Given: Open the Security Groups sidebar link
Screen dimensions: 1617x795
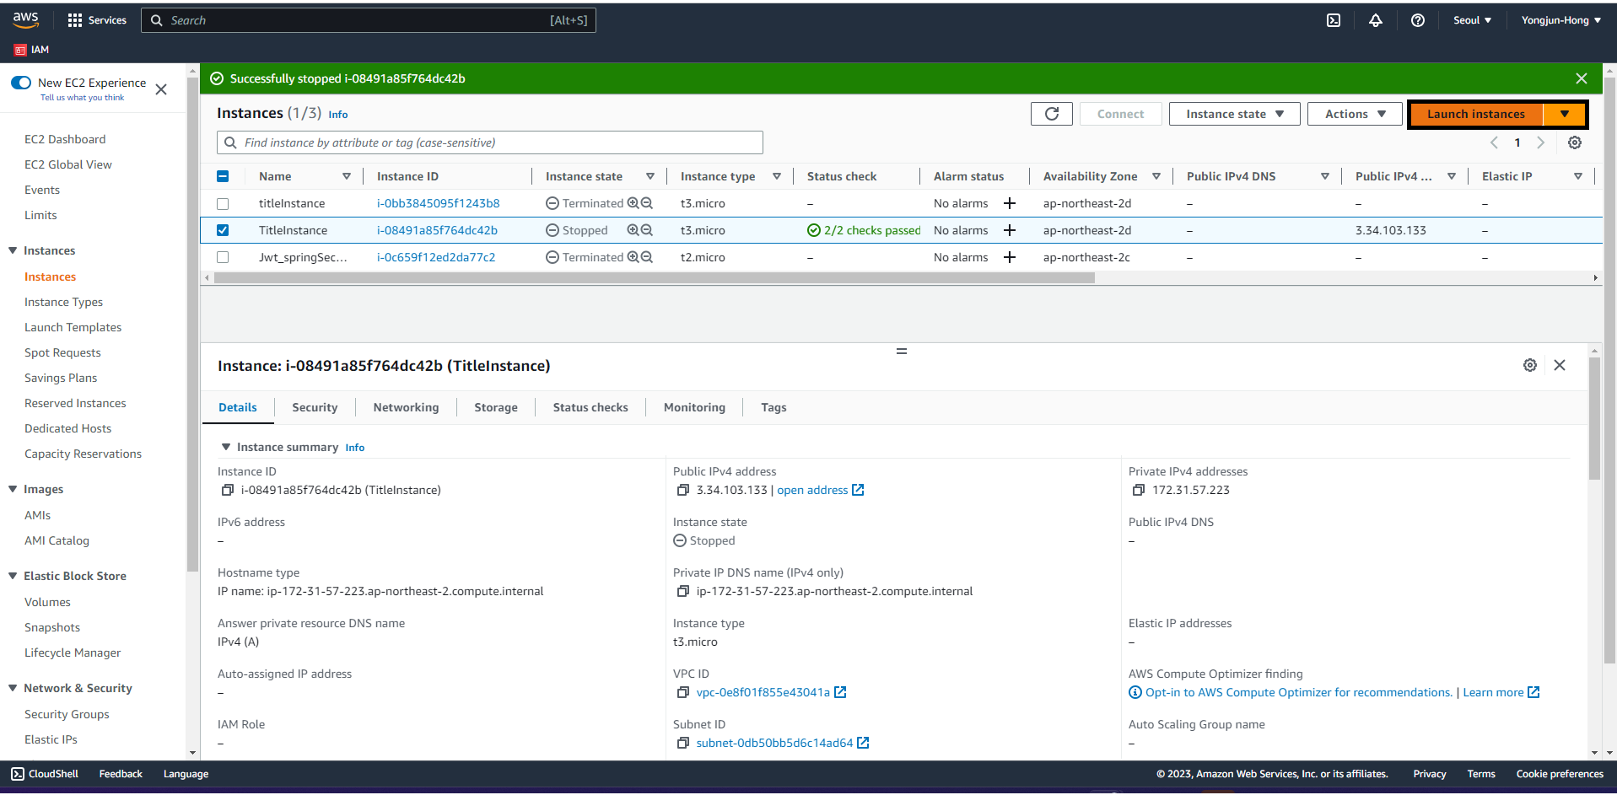Looking at the screenshot, I should tap(67, 714).
